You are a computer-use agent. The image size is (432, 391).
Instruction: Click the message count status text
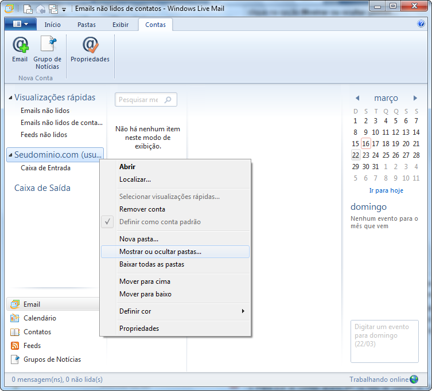57,380
